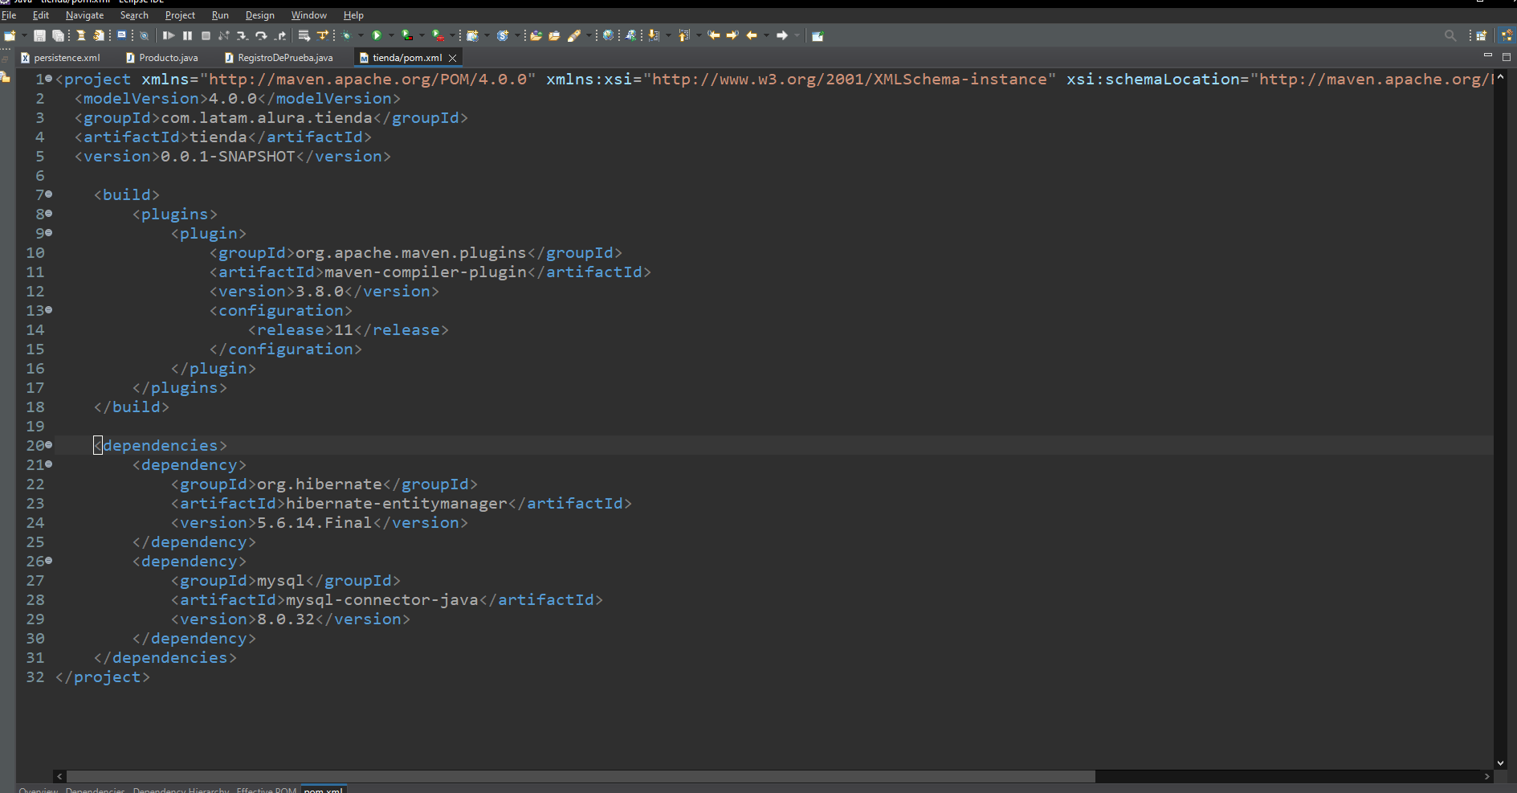Open the Back history dropdown arrow
The image size is (1517, 793).
[766, 35]
